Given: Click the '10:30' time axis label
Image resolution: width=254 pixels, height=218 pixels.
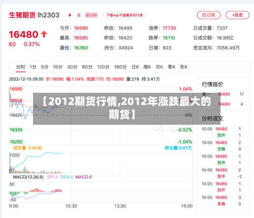Looking at the screenshot, I should [71, 206].
